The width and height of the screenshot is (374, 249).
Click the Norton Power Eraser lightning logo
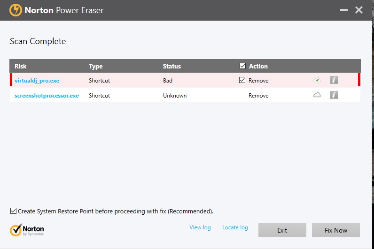16,10
